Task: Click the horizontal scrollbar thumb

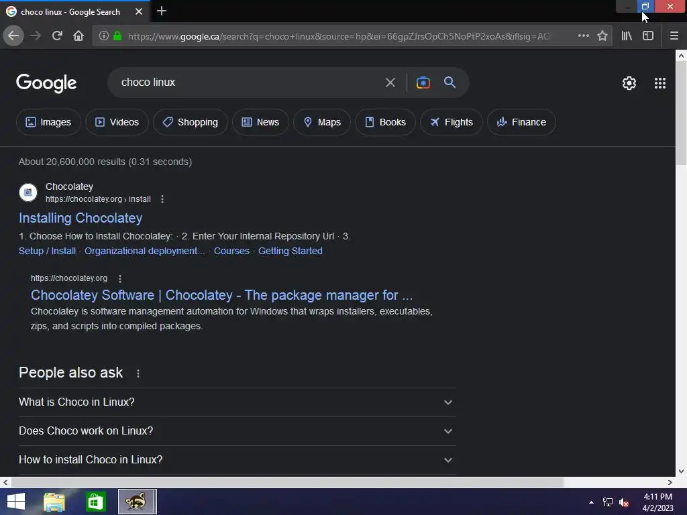Action: (287, 482)
